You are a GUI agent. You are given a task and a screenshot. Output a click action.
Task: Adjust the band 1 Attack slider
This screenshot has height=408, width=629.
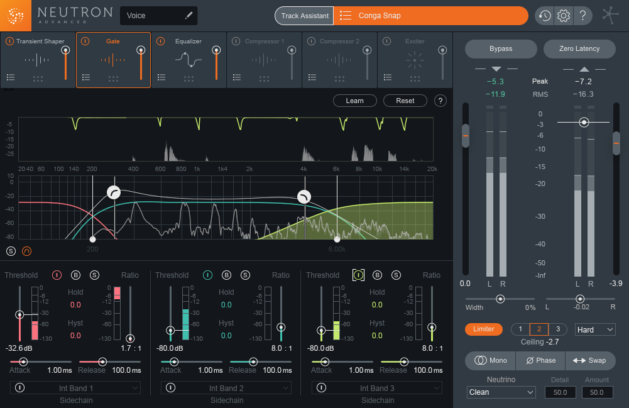click(x=23, y=362)
